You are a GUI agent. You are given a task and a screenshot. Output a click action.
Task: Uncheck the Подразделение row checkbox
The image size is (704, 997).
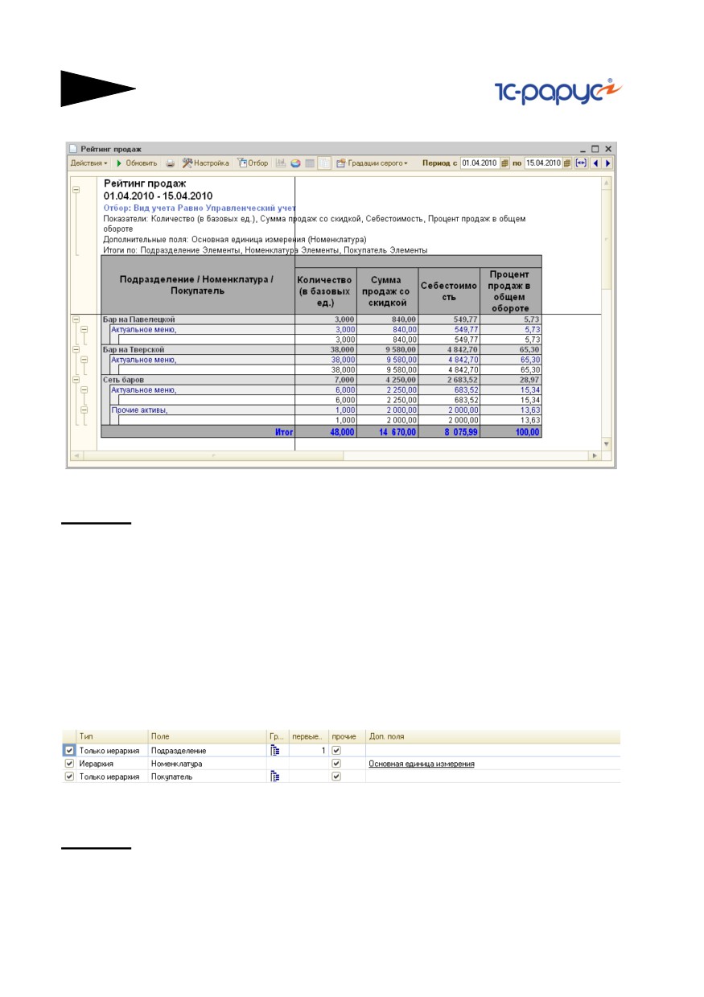(69, 750)
